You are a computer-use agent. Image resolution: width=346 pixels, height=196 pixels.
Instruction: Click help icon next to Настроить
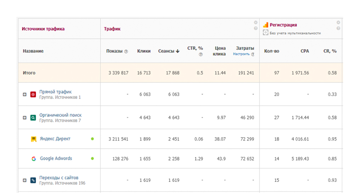pos(253,55)
